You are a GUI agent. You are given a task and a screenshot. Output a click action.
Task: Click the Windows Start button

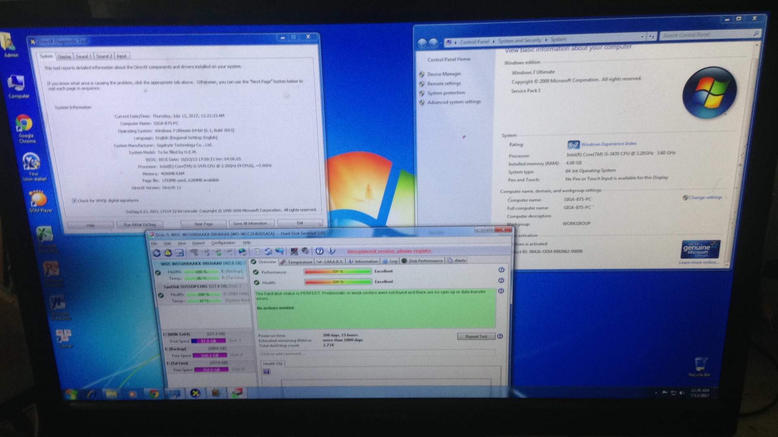tap(71, 393)
